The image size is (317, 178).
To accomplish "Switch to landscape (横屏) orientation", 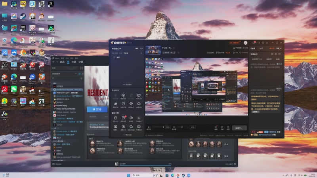I will coord(137,48).
